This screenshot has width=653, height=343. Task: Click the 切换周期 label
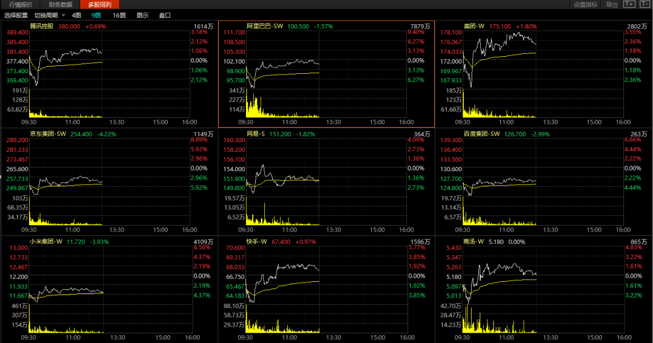tap(46, 15)
